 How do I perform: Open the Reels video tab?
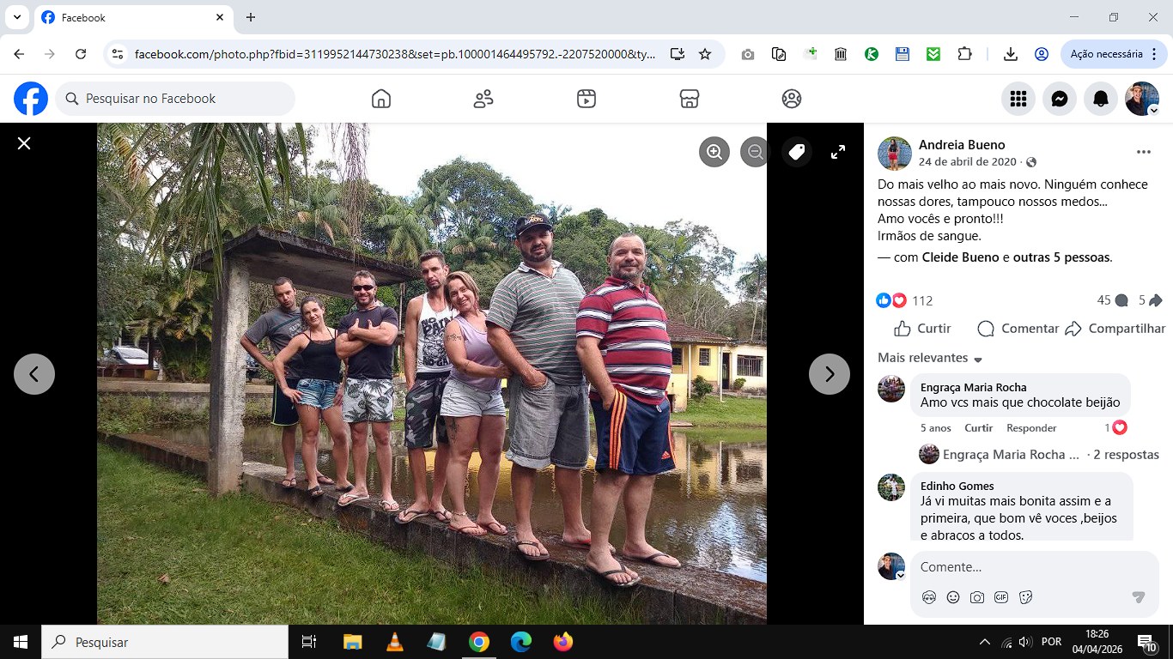[x=586, y=99]
